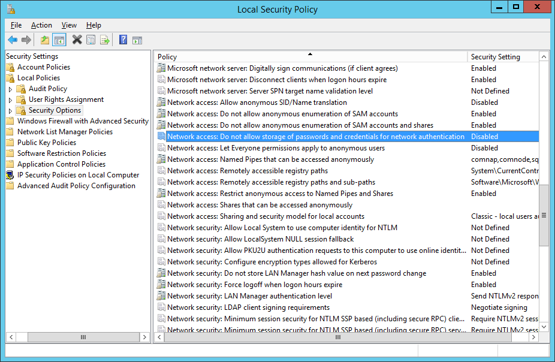Select Account Policies in the tree
This screenshot has width=555, height=362.
click(x=43, y=67)
